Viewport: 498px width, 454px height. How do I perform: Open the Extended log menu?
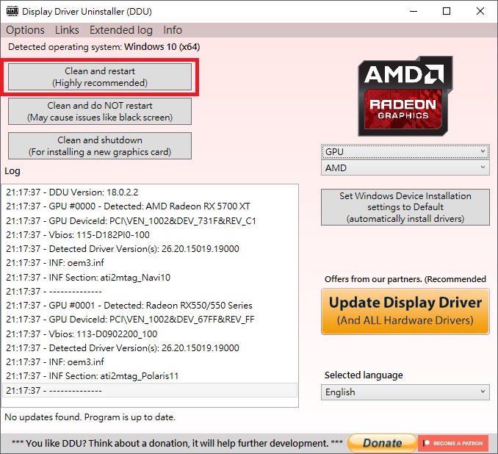point(121,30)
